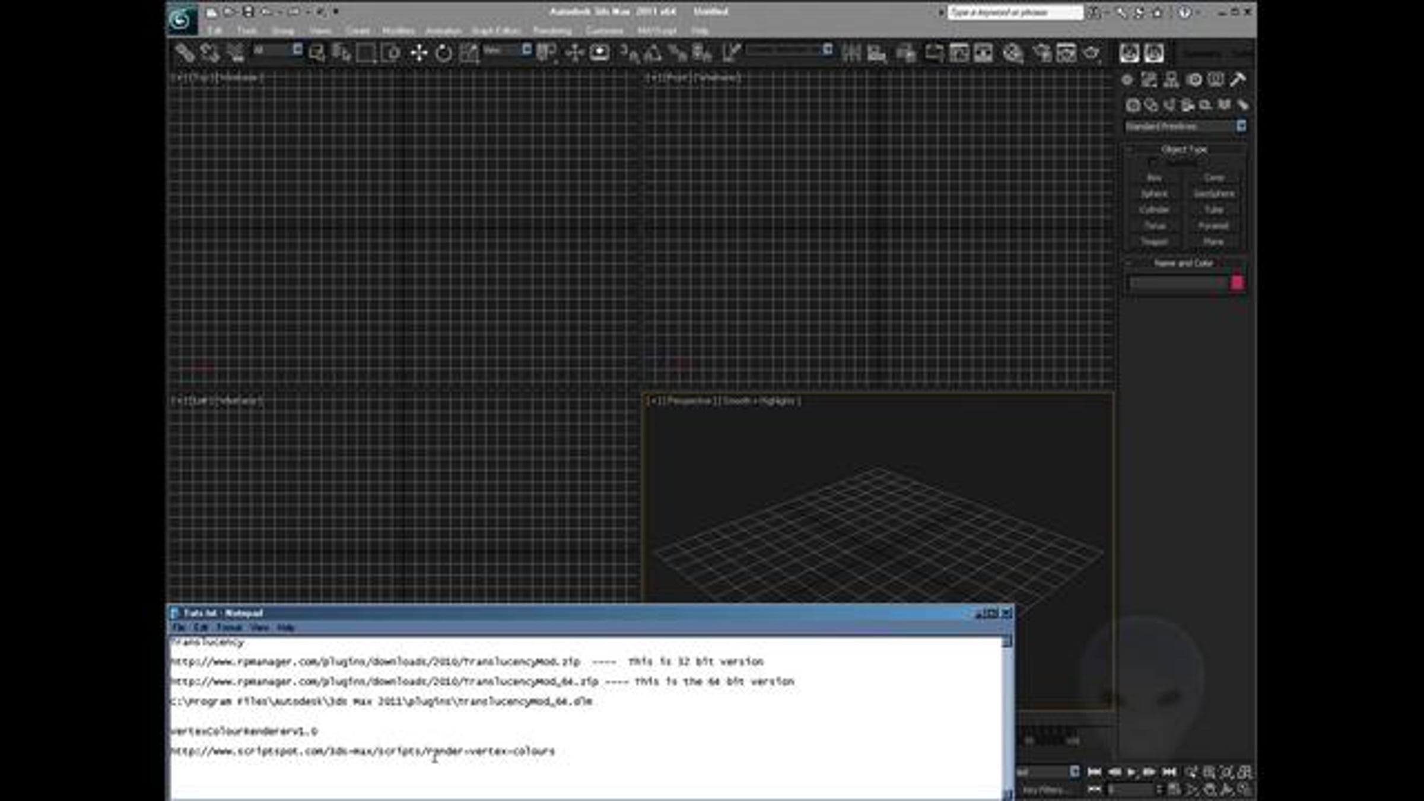The width and height of the screenshot is (1424, 801).
Task: Open the Utilities hammer tab
Action: tap(1238, 80)
